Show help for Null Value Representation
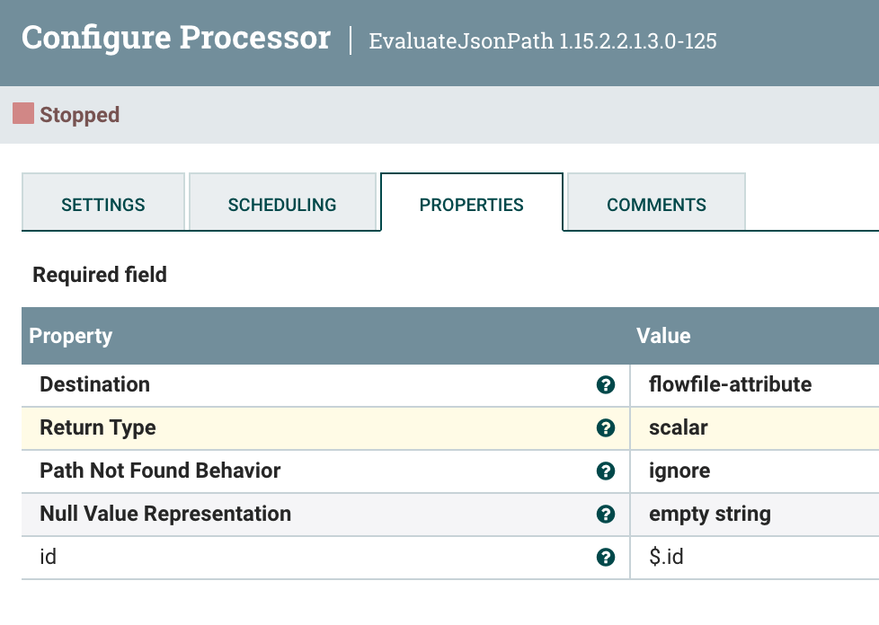This screenshot has width=879, height=625. click(606, 515)
